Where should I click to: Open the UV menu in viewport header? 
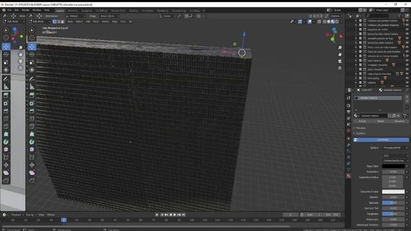[130, 22]
